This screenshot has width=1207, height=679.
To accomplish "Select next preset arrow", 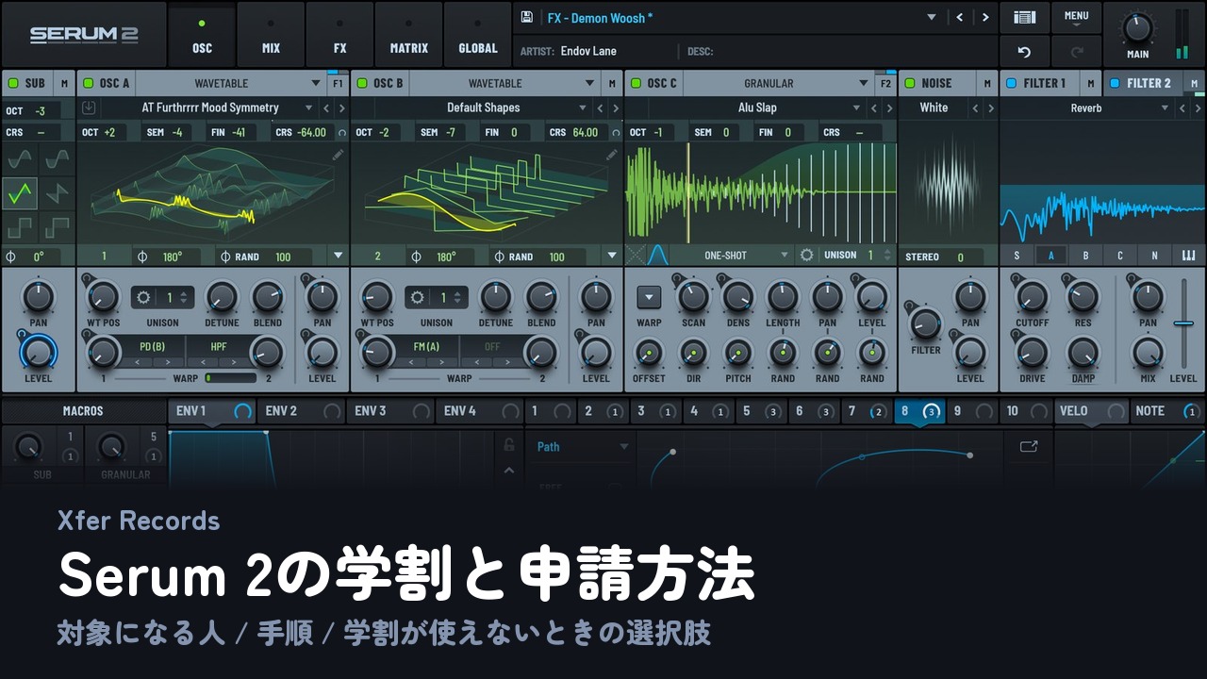I will tap(985, 17).
